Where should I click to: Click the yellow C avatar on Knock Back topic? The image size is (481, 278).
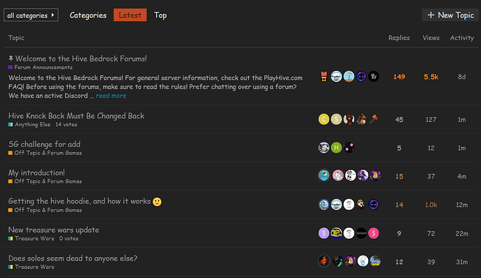(x=323, y=119)
